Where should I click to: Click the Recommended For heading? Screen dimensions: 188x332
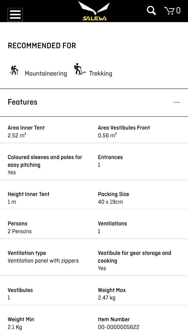tap(42, 46)
